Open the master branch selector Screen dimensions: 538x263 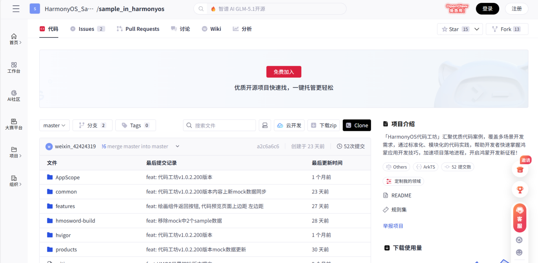click(x=54, y=125)
